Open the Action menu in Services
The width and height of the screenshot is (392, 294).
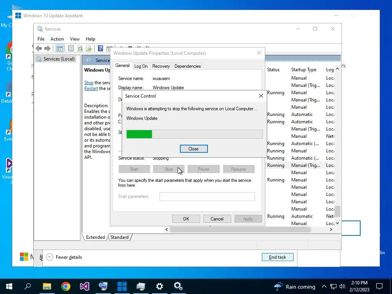pos(57,39)
